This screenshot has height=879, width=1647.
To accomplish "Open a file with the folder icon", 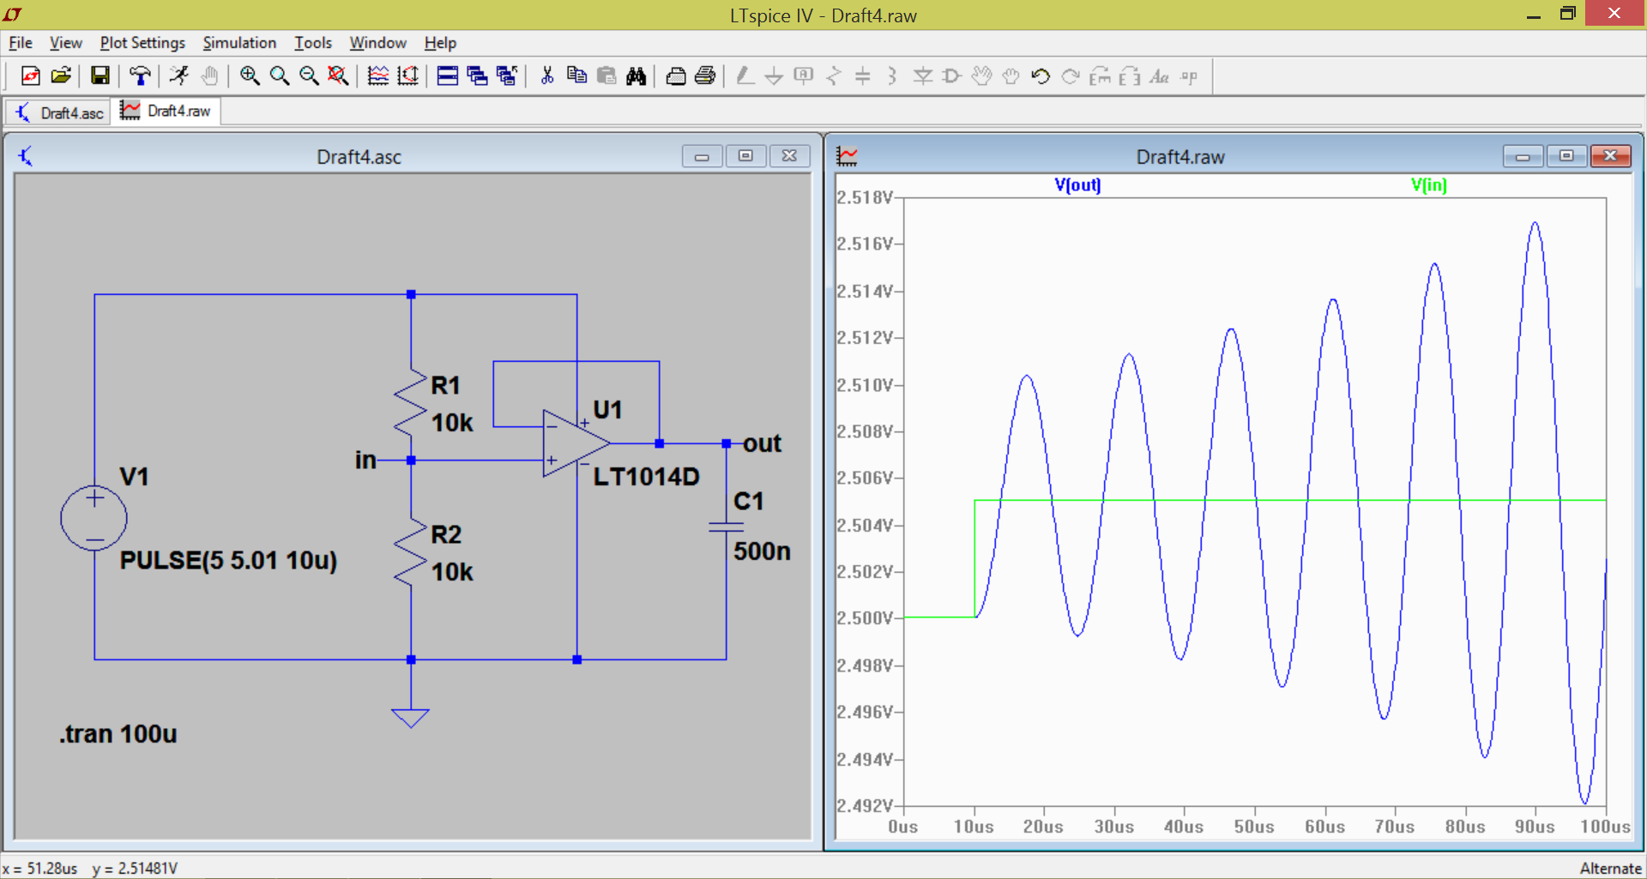I will pos(61,76).
